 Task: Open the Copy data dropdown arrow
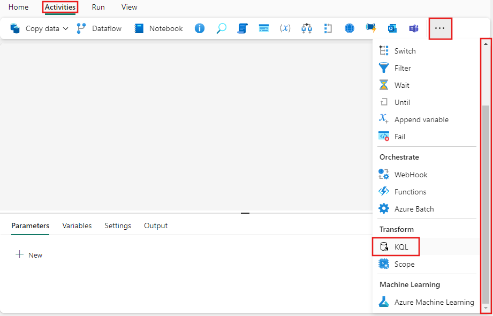coord(66,28)
